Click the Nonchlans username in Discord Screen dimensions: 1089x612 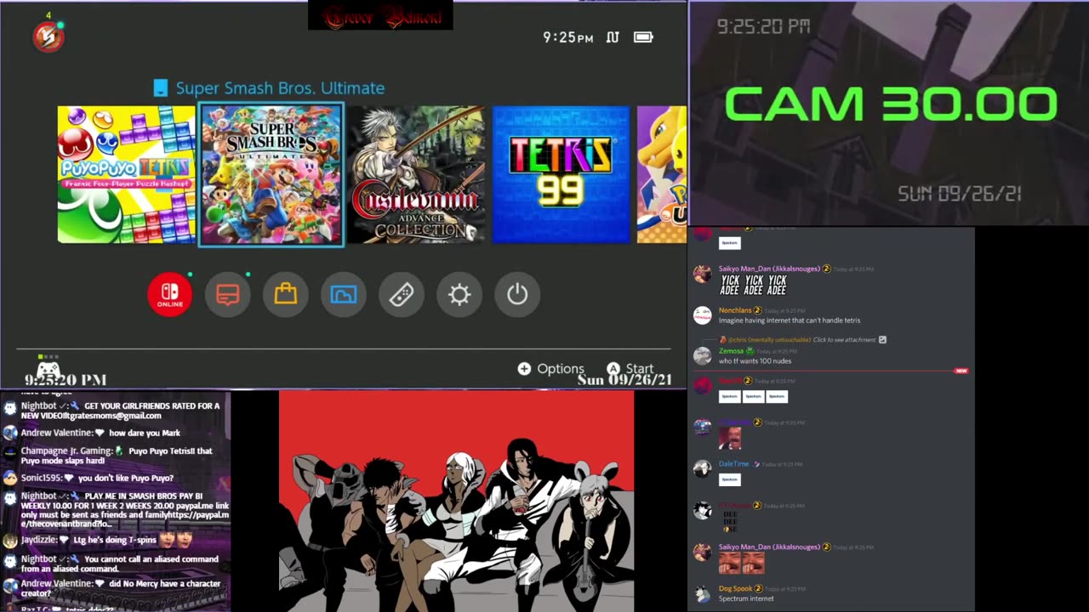[x=734, y=310]
